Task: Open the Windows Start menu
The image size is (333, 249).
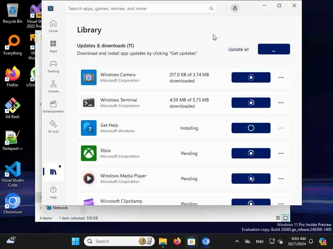Action: (75, 241)
